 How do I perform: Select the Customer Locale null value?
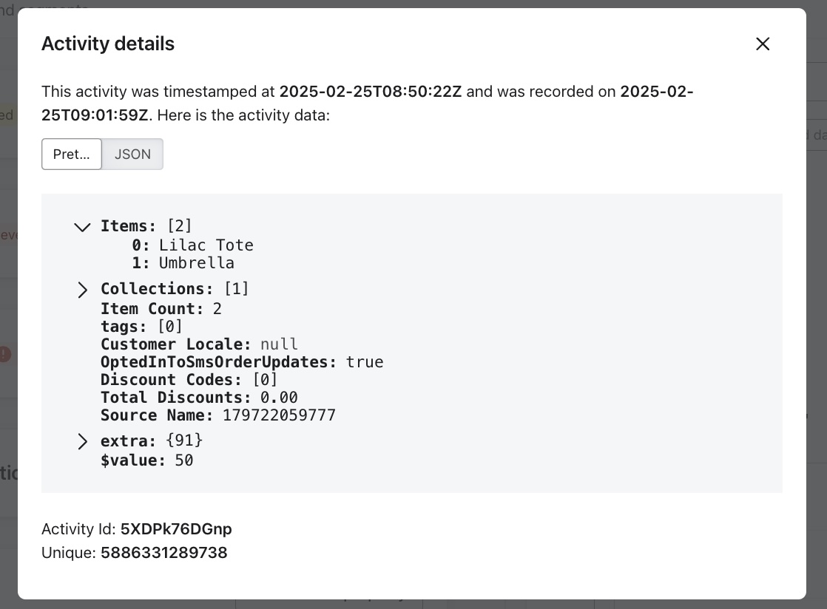click(279, 344)
